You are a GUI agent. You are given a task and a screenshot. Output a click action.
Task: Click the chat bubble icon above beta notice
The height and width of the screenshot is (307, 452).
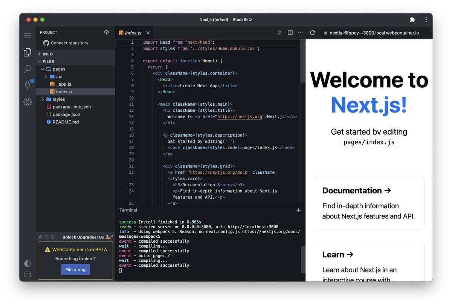pyautogui.click(x=53, y=237)
